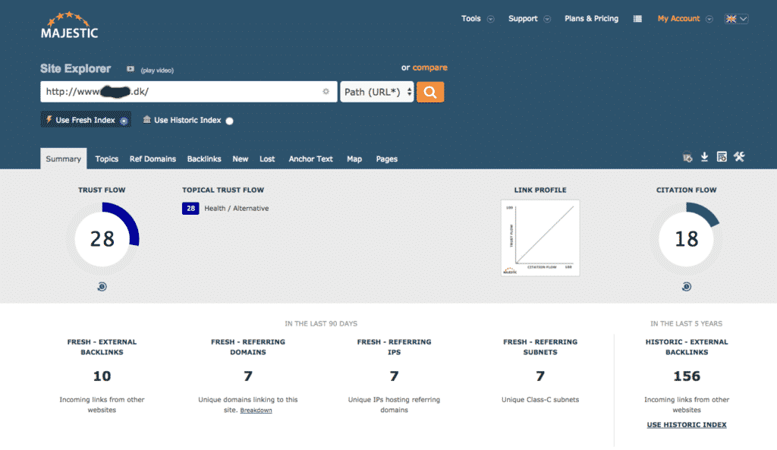This screenshot has height=450, width=777.
Task: Click the My Account menu label
Action: click(x=678, y=19)
